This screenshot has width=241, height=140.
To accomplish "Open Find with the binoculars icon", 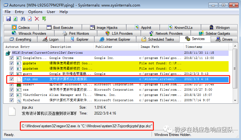I will point(23,19).
